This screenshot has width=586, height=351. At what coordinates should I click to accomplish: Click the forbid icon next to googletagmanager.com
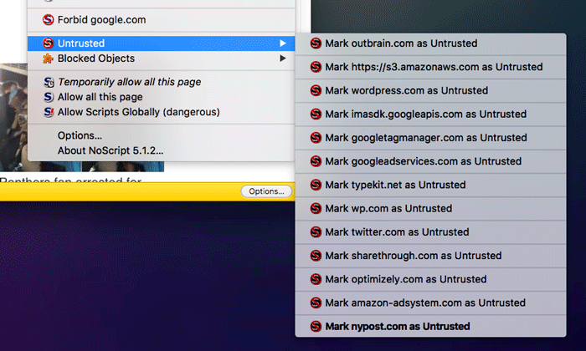click(316, 138)
